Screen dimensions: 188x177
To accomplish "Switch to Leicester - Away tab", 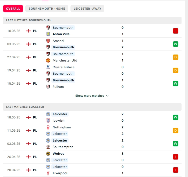I will pos(87,9).
